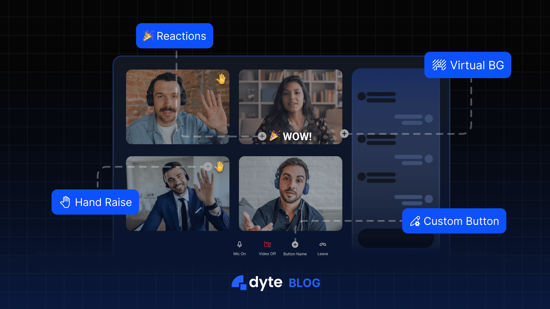Mute the microphone using Mic On icon
Viewport: 550px width, 309px height.
pyautogui.click(x=239, y=244)
